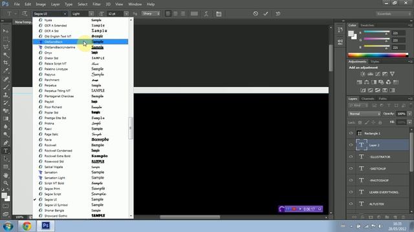
Task: Select the Move tool
Action: tap(6, 31)
